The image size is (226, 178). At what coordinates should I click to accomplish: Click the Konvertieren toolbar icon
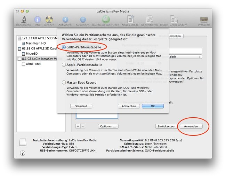pyautogui.click(x=149, y=20)
